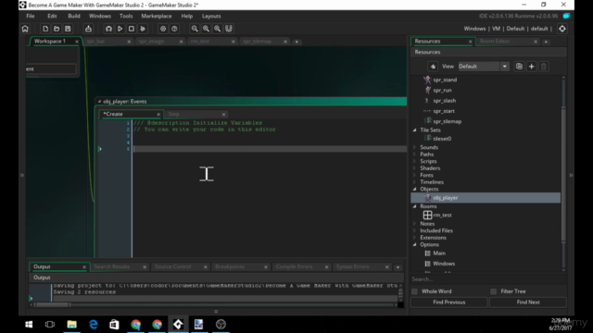Open the Tools menu
The height and width of the screenshot is (333, 593).
(x=126, y=16)
